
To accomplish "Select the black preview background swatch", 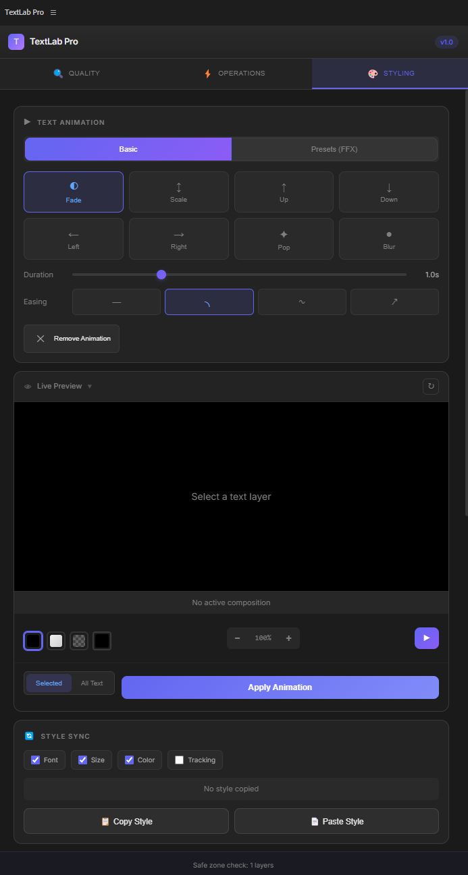I will click(x=33, y=641).
